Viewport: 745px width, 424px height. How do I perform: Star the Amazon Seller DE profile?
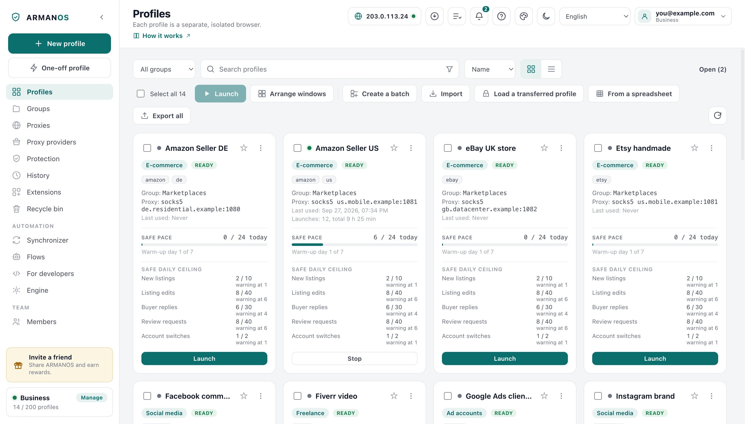(x=244, y=148)
